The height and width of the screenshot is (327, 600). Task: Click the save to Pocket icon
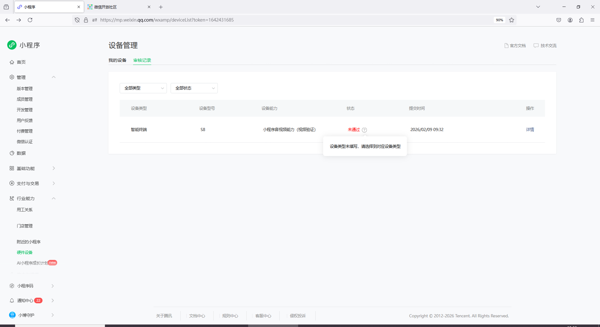(559, 20)
